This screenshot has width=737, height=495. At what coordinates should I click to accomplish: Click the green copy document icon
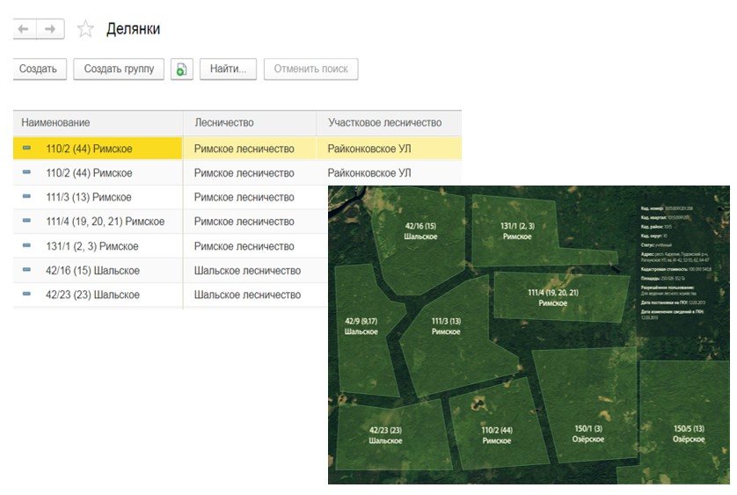(182, 69)
